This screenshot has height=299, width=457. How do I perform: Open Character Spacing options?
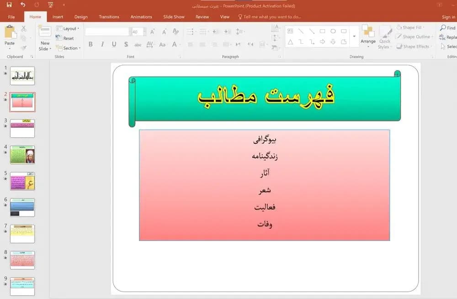pos(150,44)
